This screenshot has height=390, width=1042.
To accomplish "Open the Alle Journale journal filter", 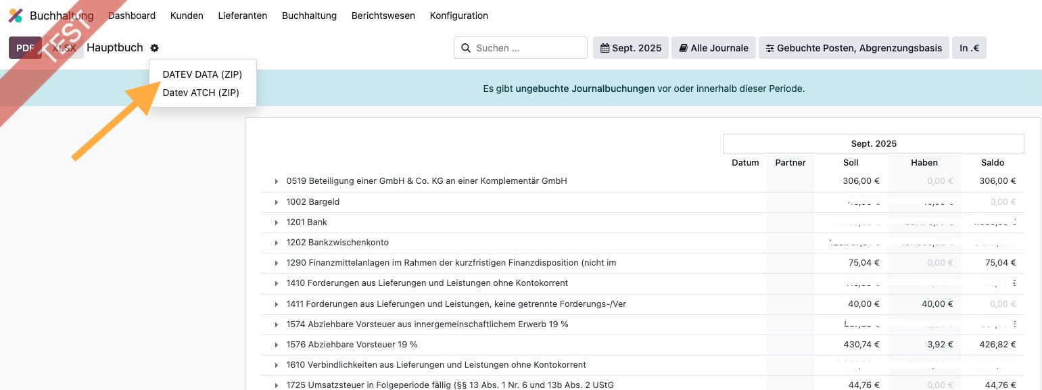I will 713,48.
